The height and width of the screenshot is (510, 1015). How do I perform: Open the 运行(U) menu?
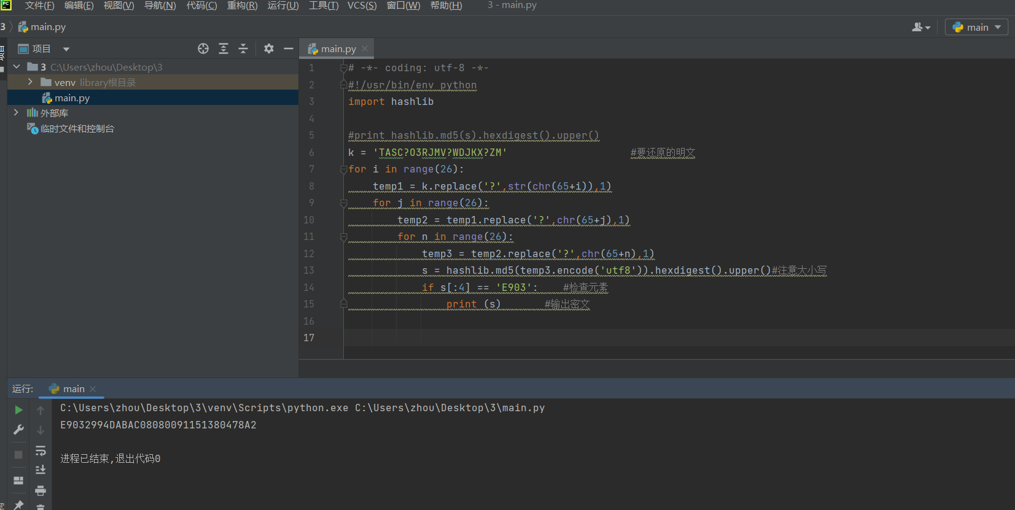(283, 6)
